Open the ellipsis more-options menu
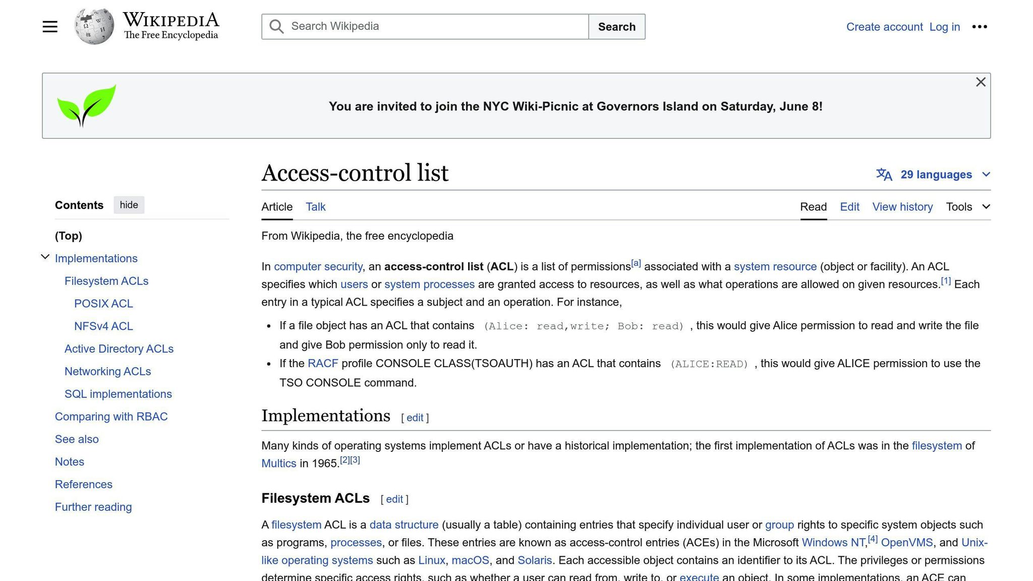 (x=980, y=26)
